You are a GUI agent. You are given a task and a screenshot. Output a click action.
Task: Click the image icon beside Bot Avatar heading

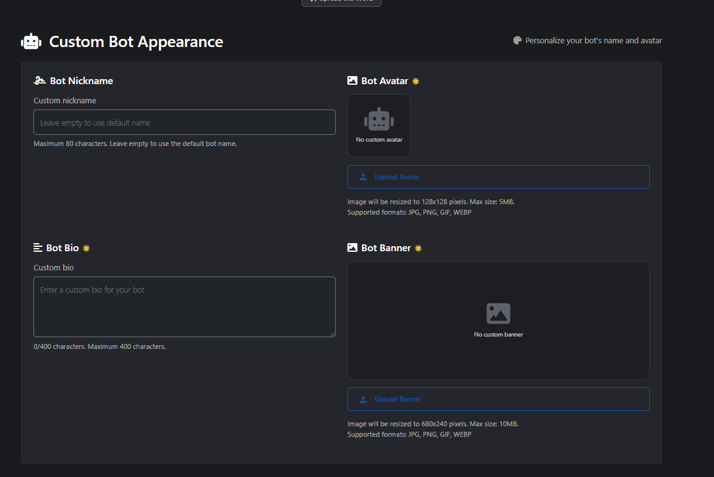pos(352,80)
